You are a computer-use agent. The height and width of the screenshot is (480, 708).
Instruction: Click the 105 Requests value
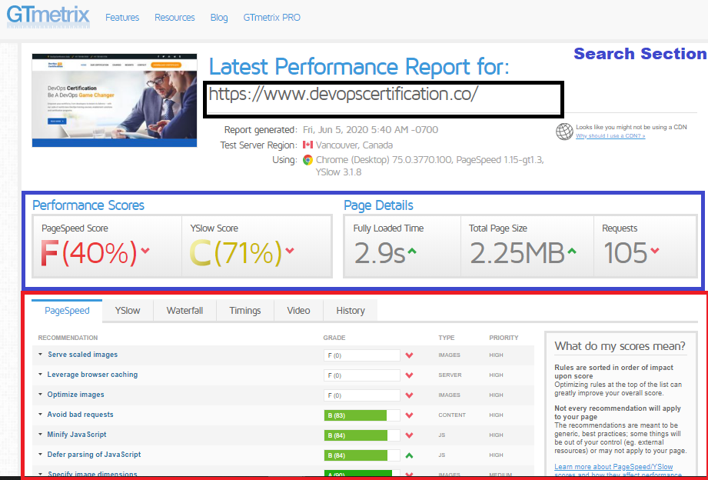pos(626,252)
